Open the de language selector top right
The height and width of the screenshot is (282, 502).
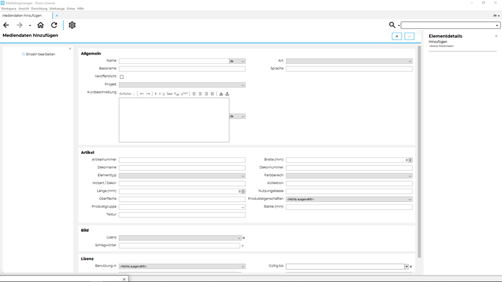496,15
